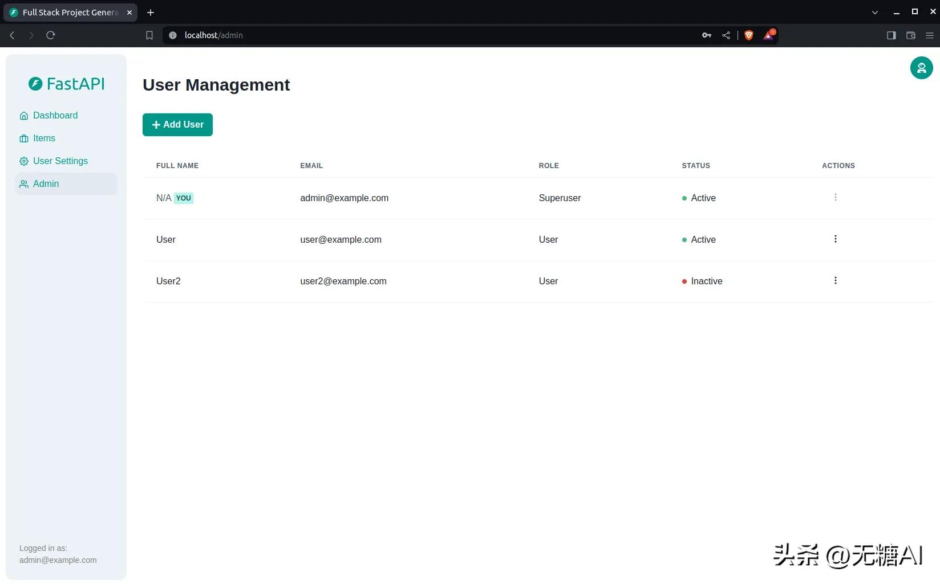The image size is (940, 584).
Task: Open the user avatar icon top right
Action: tap(921, 67)
